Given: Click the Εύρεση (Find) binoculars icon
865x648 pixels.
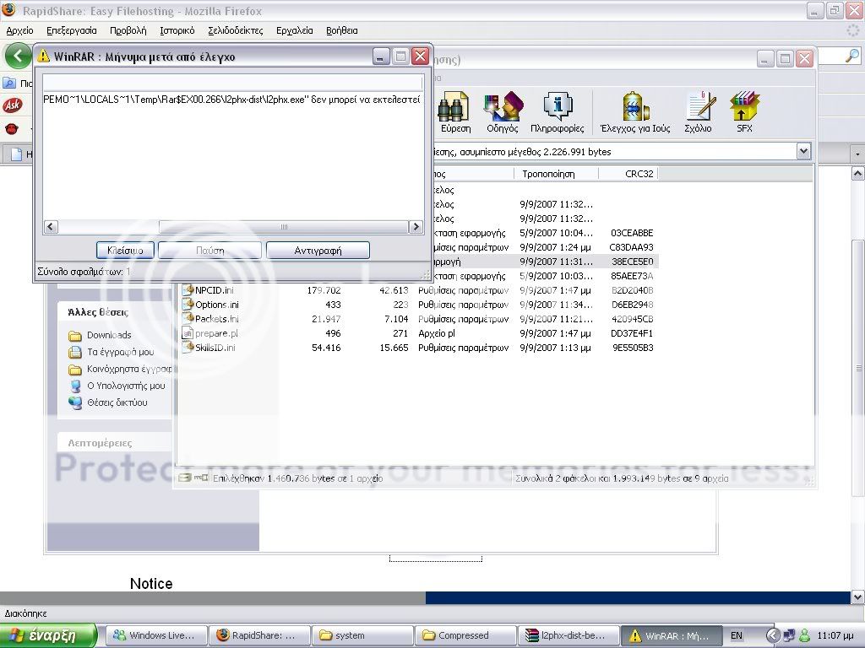Looking at the screenshot, I should 455,111.
